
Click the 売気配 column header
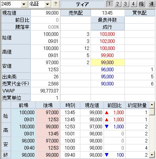tap(76, 13)
